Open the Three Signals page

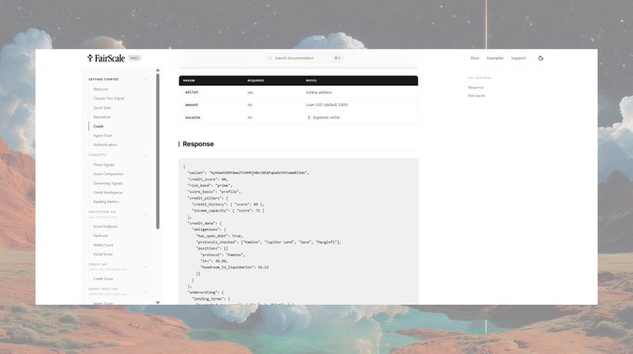(103, 164)
